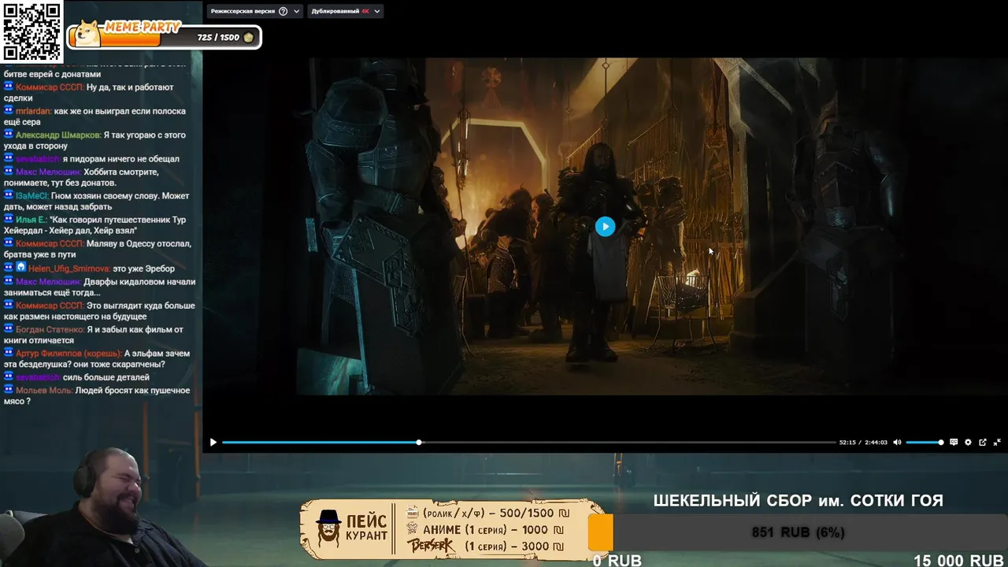Click the BERSERK logo in the price list

tap(431, 546)
